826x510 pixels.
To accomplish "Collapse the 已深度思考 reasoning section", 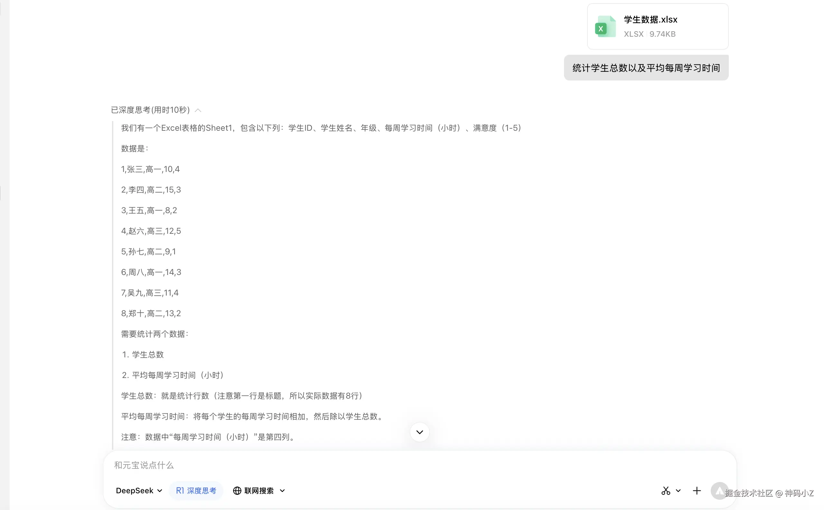I will [150, 110].
